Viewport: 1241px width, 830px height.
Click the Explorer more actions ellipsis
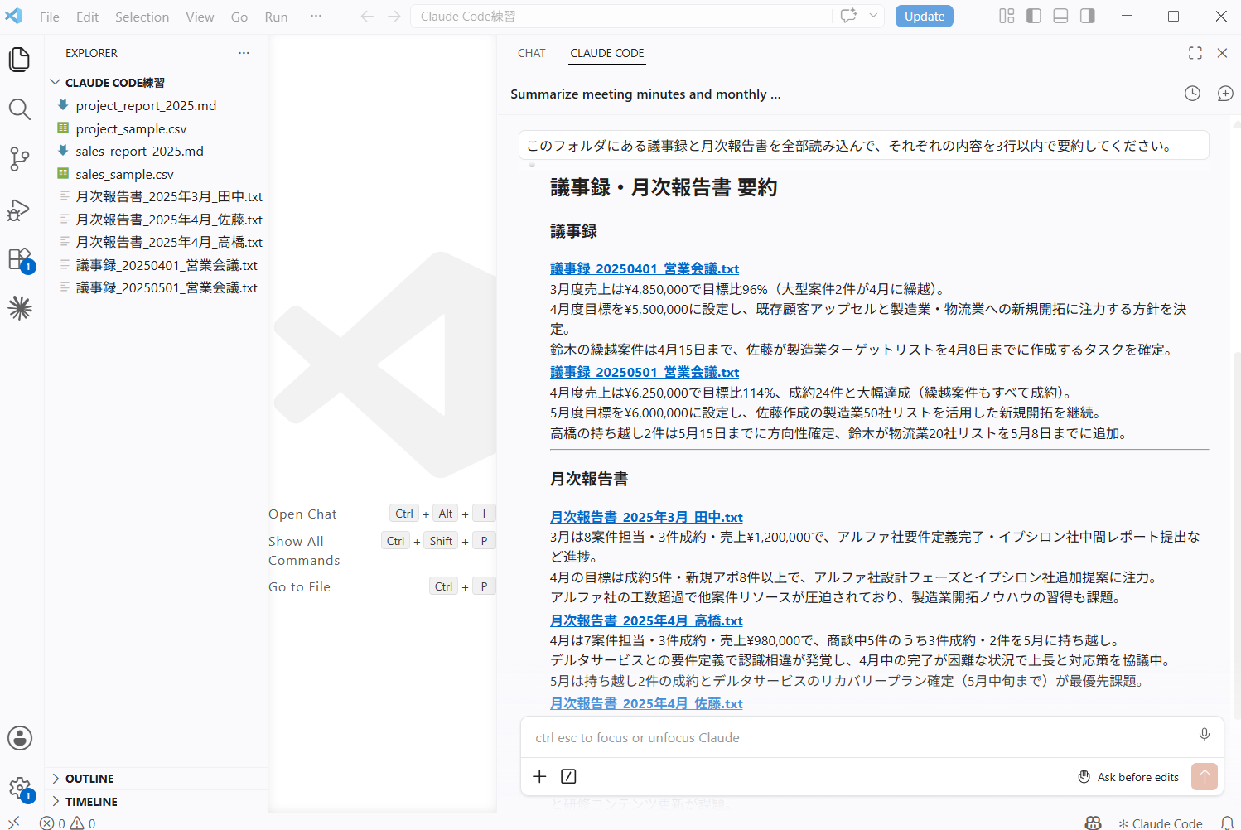244,53
